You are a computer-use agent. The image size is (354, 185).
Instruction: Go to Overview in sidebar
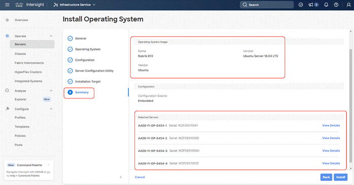[21, 20]
